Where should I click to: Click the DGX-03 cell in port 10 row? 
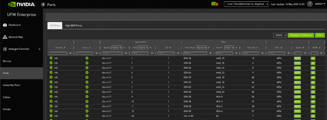[x=187, y=101]
